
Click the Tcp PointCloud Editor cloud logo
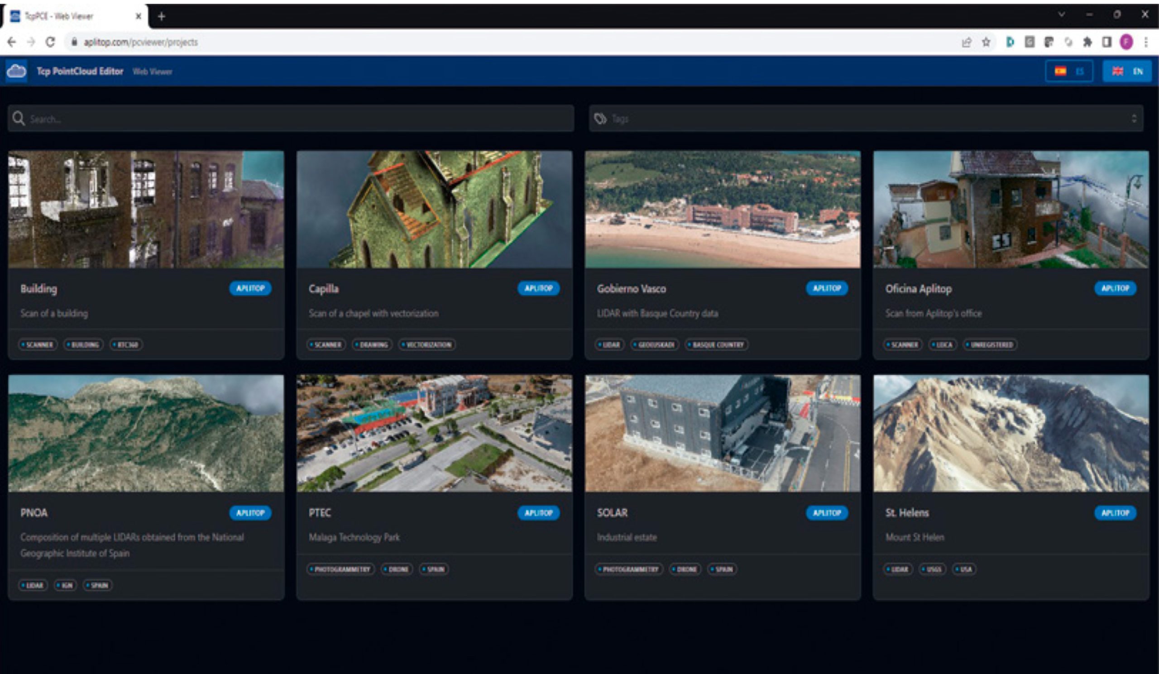pos(17,71)
